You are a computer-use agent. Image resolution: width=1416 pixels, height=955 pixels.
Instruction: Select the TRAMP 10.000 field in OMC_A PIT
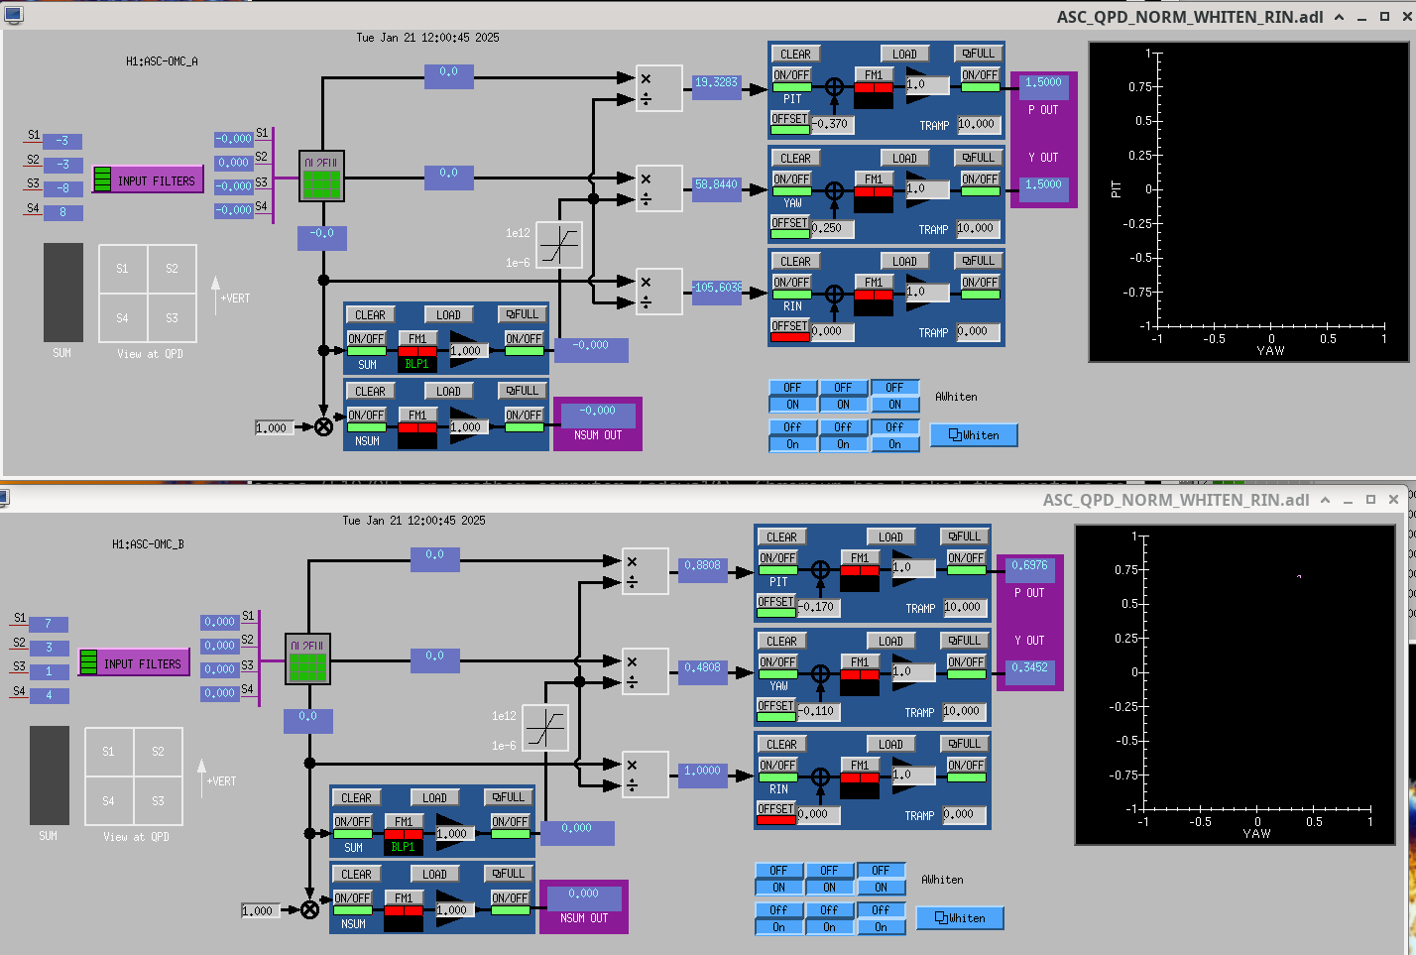979,124
